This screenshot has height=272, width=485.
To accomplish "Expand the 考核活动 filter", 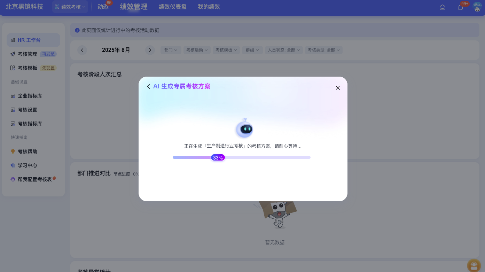I will pyautogui.click(x=197, y=50).
